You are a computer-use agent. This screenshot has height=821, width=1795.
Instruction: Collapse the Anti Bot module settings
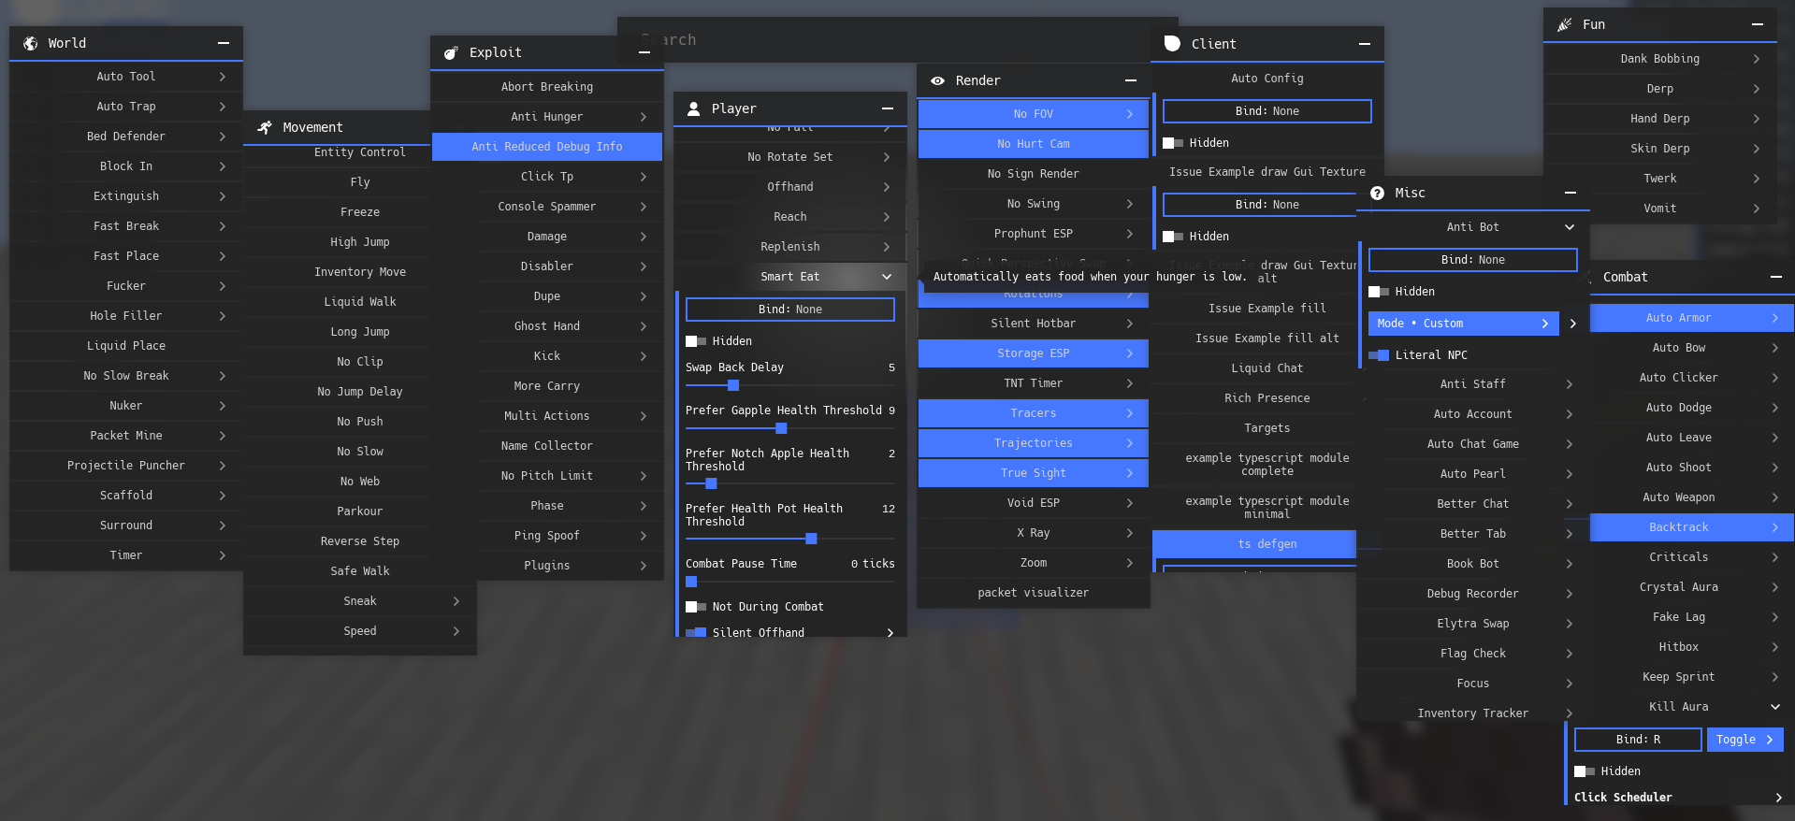point(1569,227)
